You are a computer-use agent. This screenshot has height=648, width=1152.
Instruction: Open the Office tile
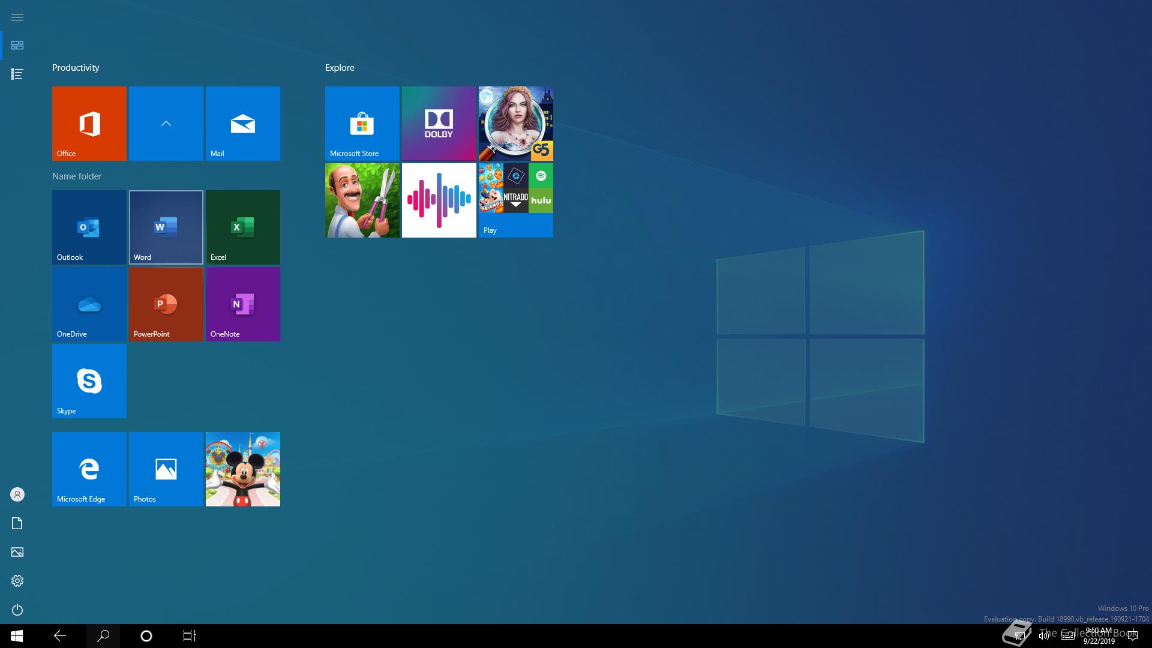89,124
